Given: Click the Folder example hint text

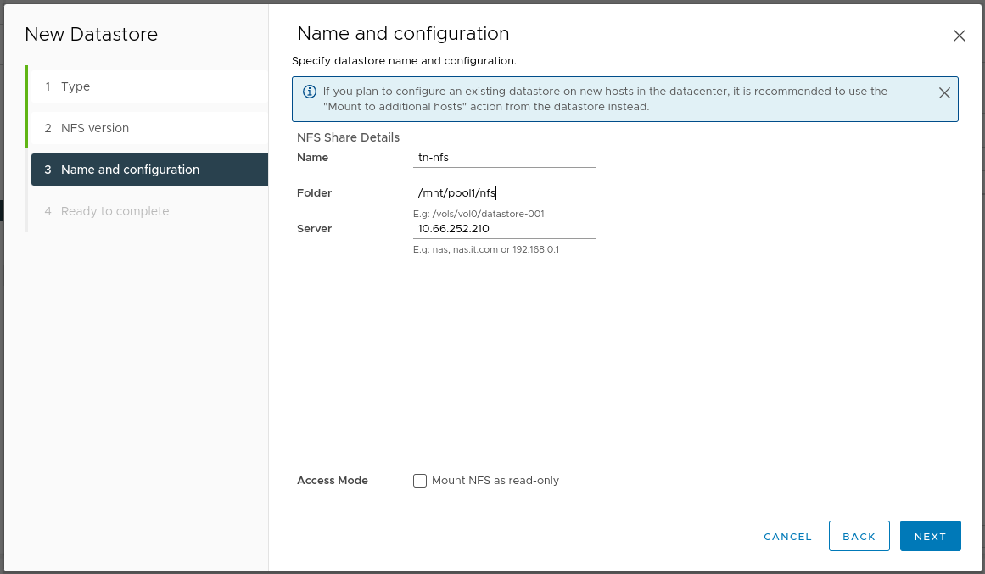Looking at the screenshot, I should [x=479, y=214].
